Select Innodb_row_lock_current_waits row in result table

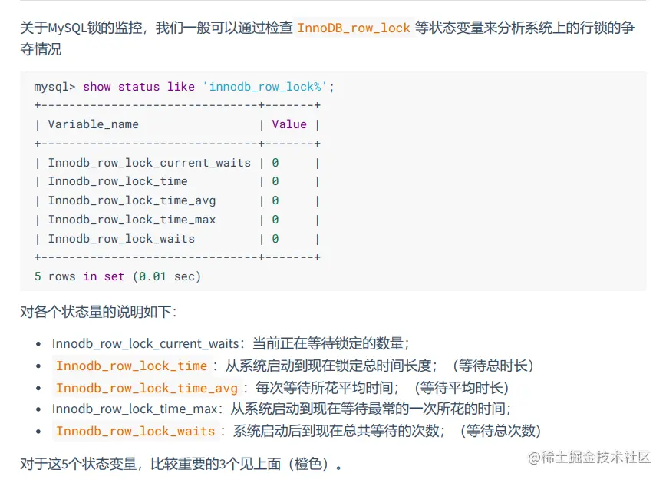tap(149, 163)
